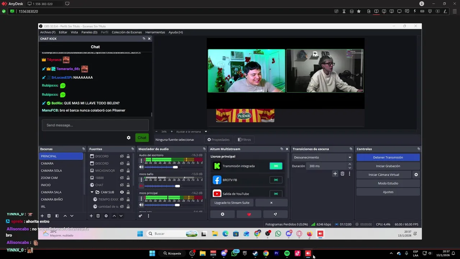Move source down in Fuentes panel
The image size is (460, 259).
tap(121, 216)
